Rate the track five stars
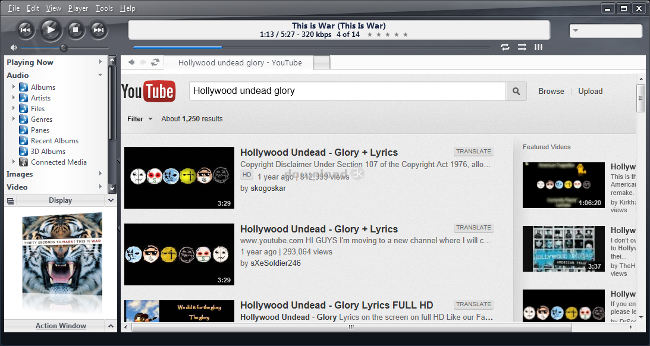650x346 pixels. coord(406,35)
